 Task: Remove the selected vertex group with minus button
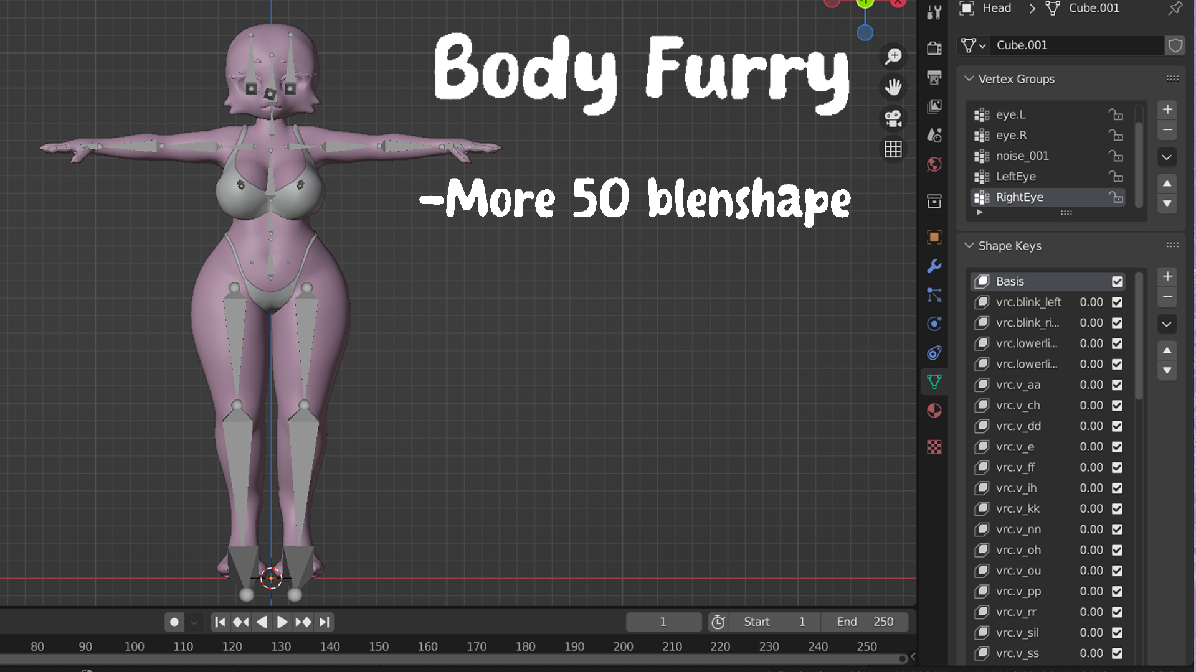1167,129
